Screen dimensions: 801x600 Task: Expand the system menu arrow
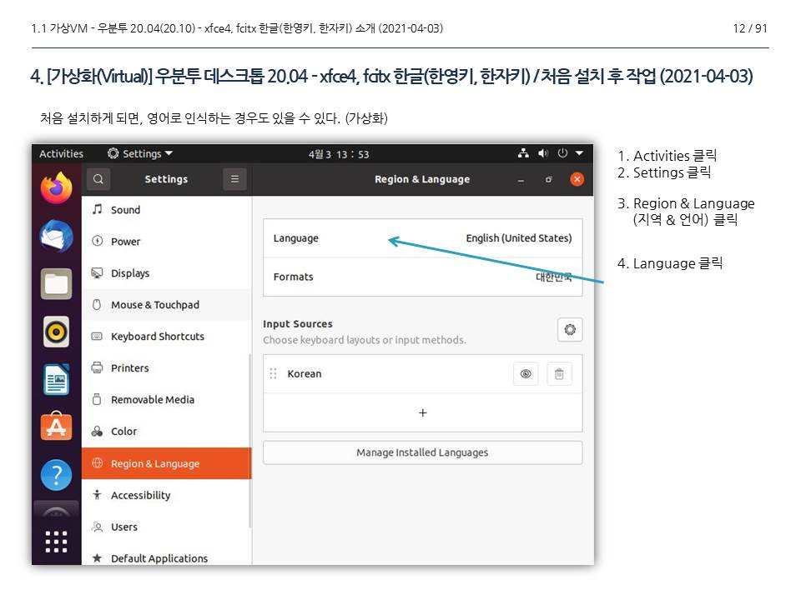[x=579, y=153]
